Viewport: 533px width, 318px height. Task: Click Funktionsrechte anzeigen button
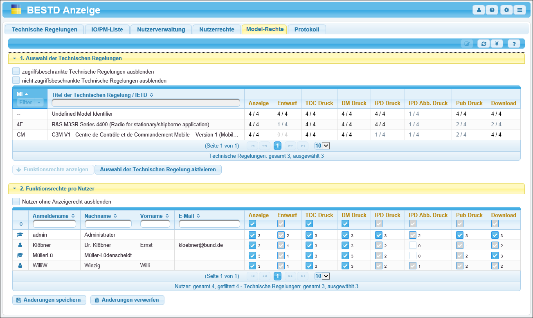click(x=53, y=169)
